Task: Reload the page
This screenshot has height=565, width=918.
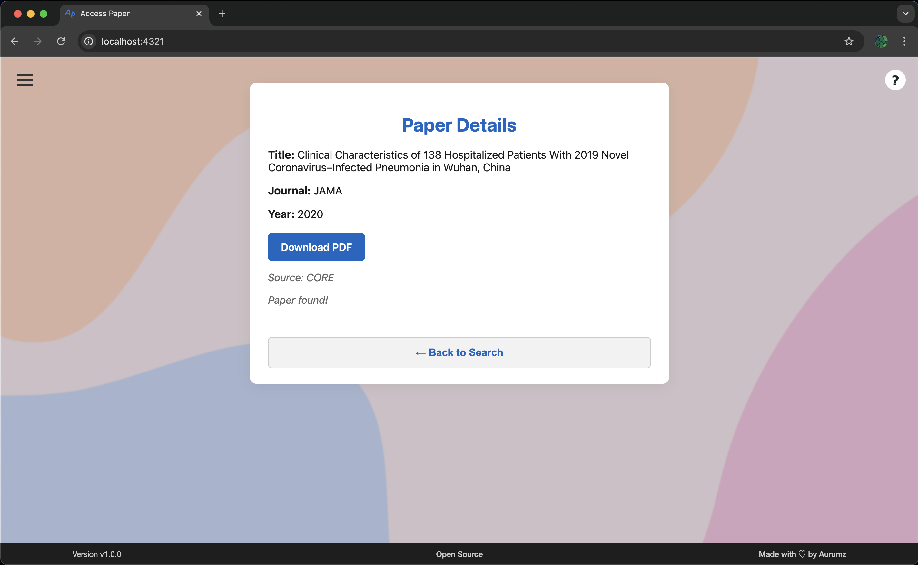Action: point(61,41)
